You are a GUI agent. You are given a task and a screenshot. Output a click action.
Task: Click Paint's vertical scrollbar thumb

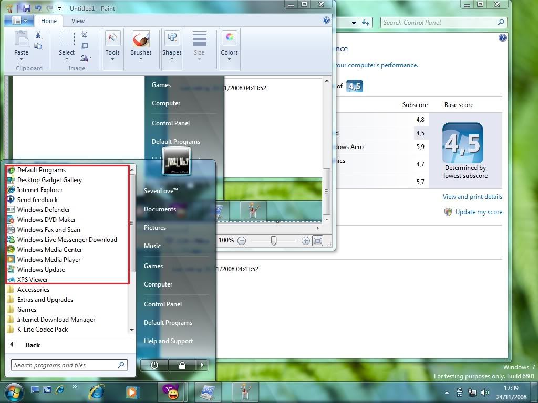[327, 191]
